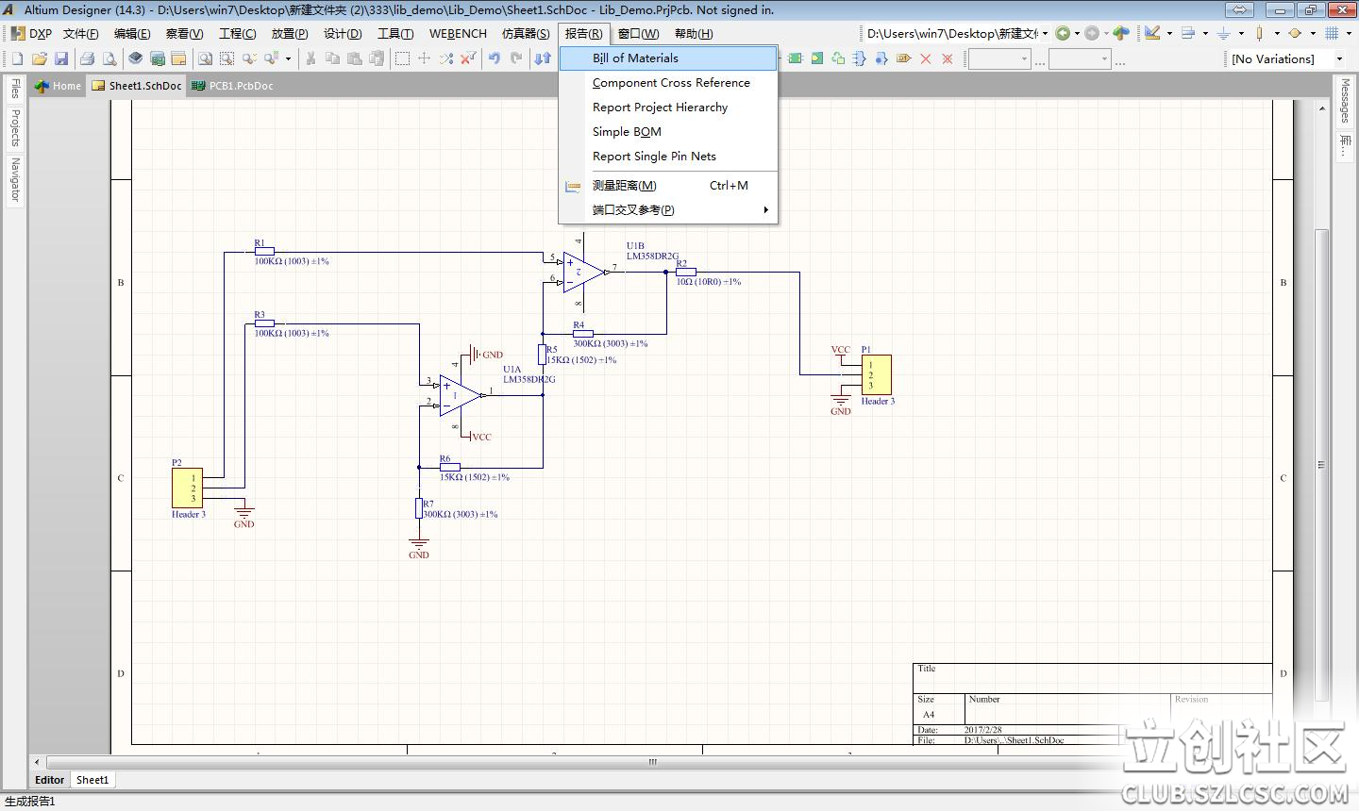Image resolution: width=1359 pixels, height=811 pixels.
Task: Click the Rubber Stamp icon
Action: (x=377, y=58)
